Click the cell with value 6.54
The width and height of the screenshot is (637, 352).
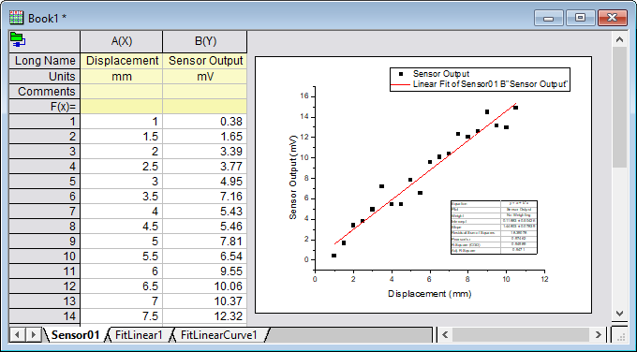[205, 257]
